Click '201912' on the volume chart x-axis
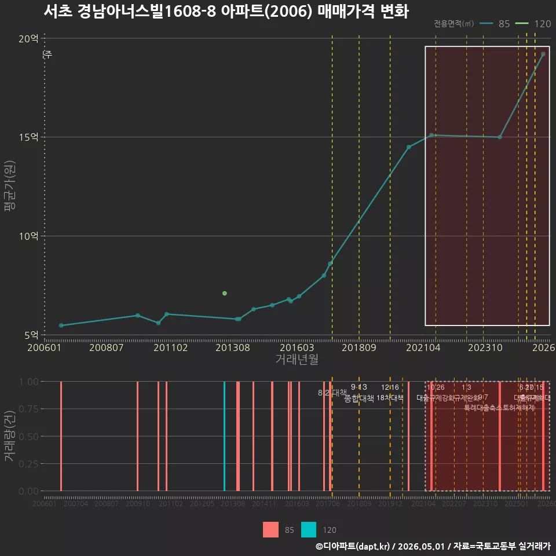 (x=390, y=503)
